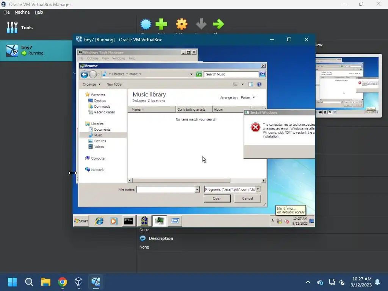This screenshot has height=291, width=388.
Task: Click the New machine toolbar icon
Action: click(x=146, y=24)
